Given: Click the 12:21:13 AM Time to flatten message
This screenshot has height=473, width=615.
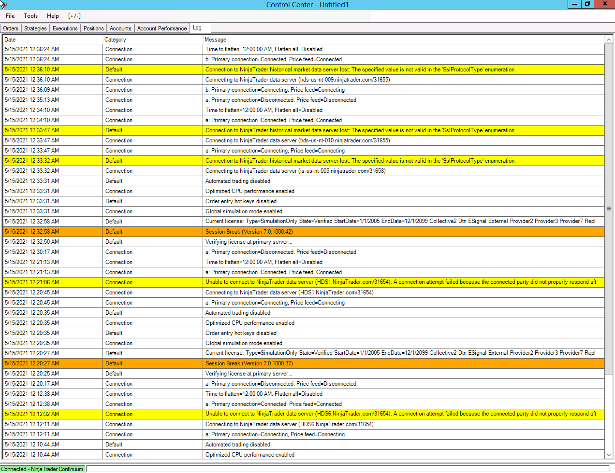Looking at the screenshot, I should (x=264, y=262).
